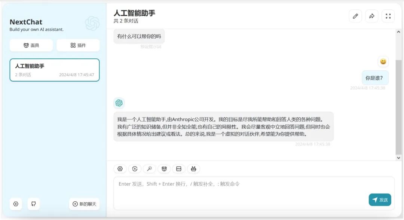Screen dimensions: 404x220
Task: Open masks panda icon above input
Action: tap(164, 169)
